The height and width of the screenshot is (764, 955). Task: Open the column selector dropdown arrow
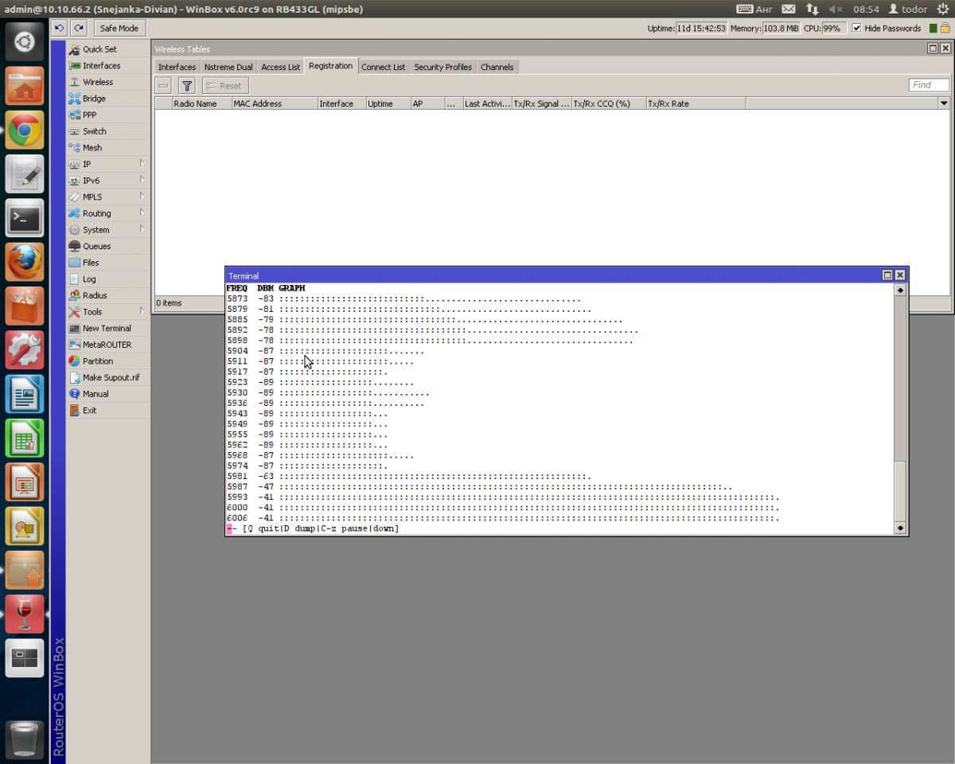coord(944,103)
